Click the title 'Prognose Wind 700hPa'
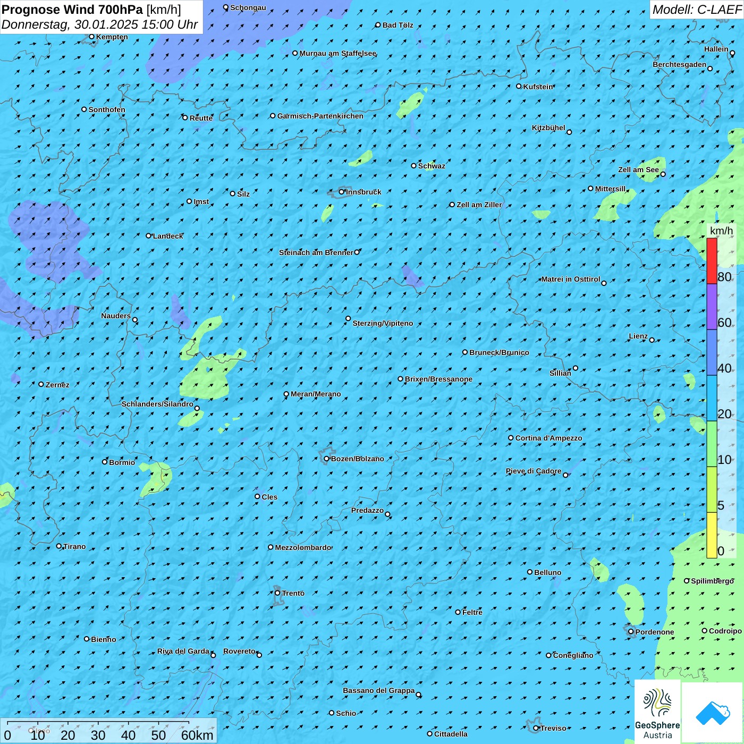 click(72, 10)
